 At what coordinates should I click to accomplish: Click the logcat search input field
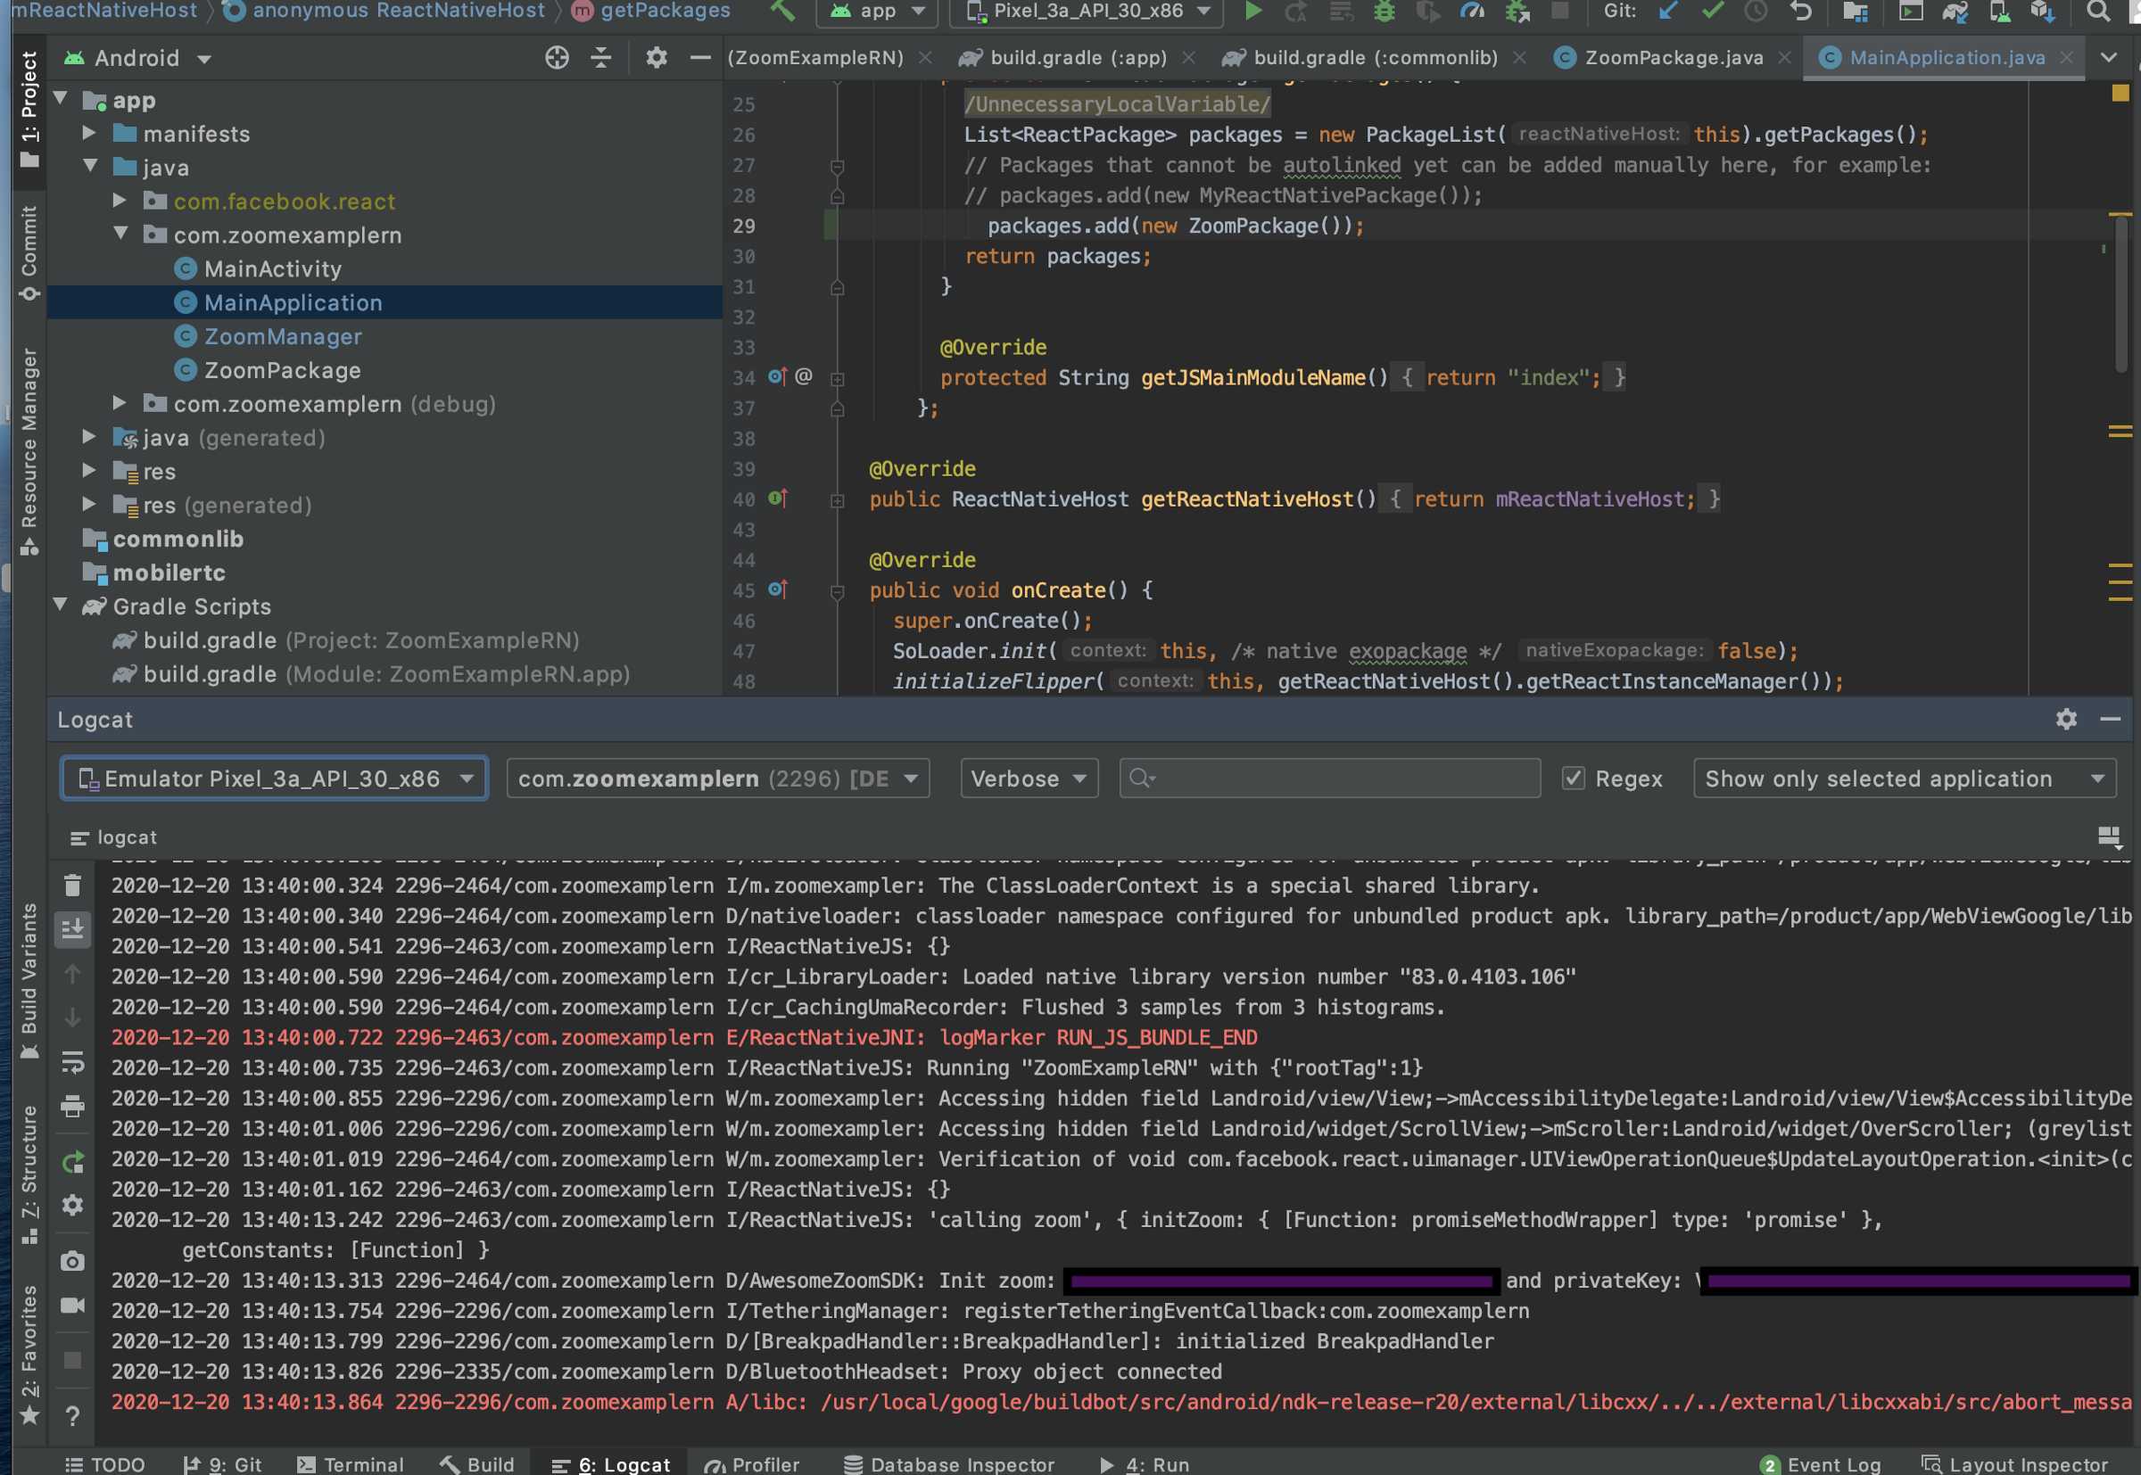click(1341, 779)
